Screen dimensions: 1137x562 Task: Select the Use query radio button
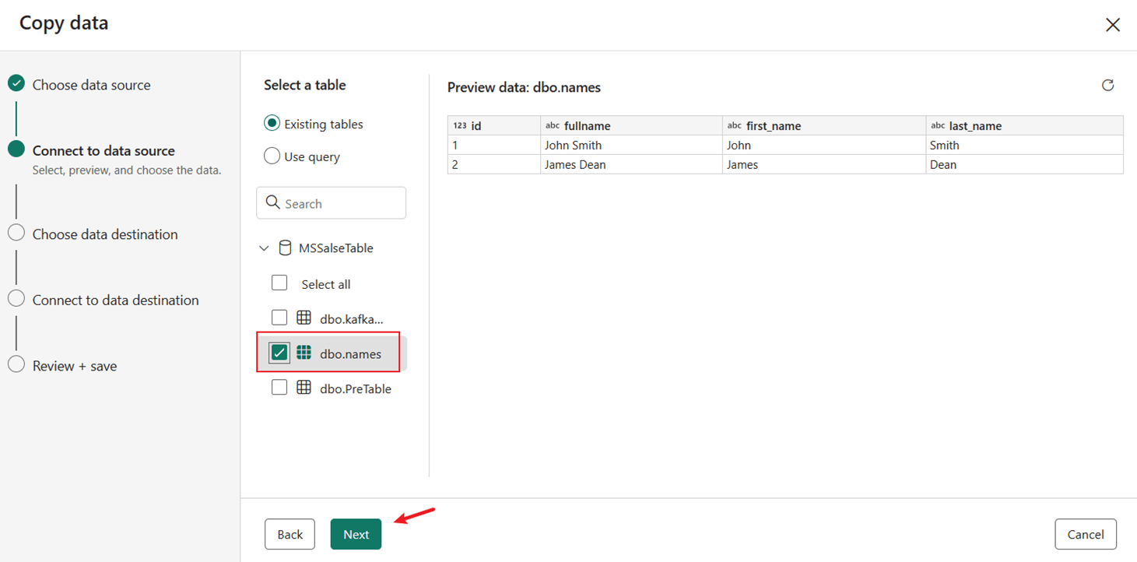pos(272,156)
